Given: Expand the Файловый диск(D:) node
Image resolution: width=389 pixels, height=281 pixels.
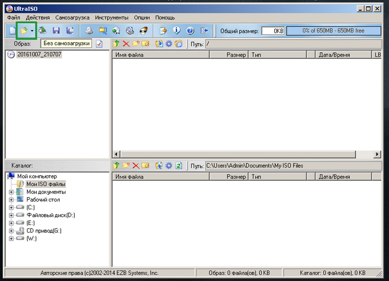Looking at the screenshot, I should tap(11, 215).
